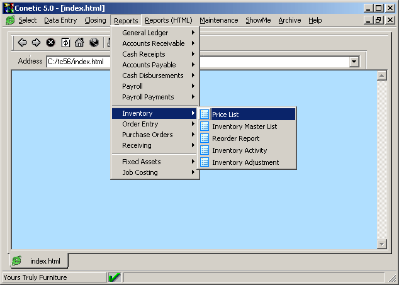
Task: Choose the Reorder Report menu entry
Action: [x=235, y=138]
